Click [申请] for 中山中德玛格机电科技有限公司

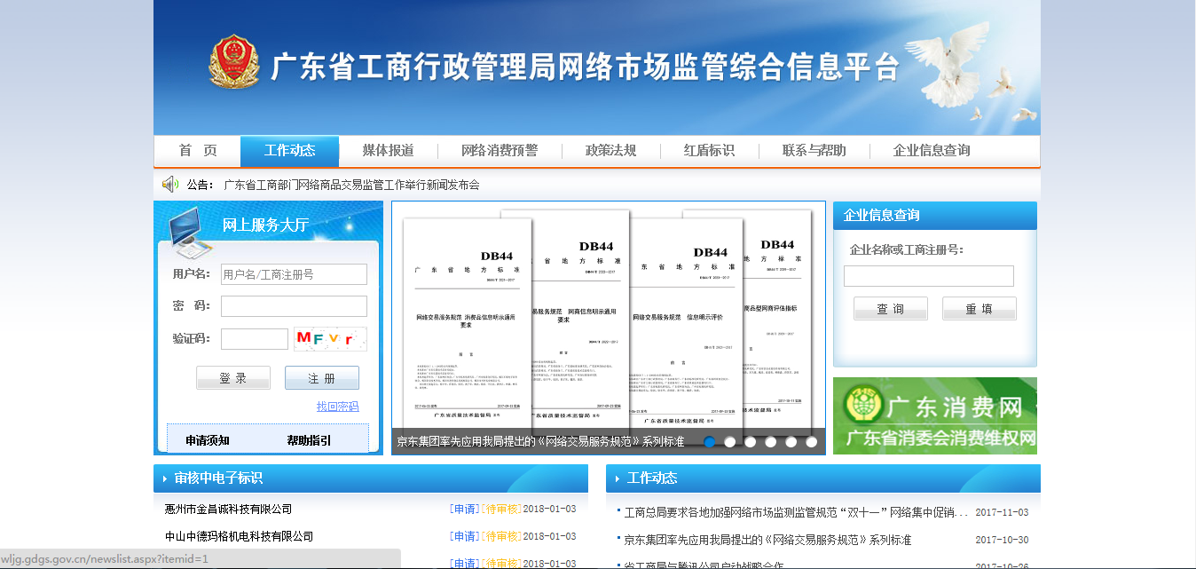click(465, 536)
